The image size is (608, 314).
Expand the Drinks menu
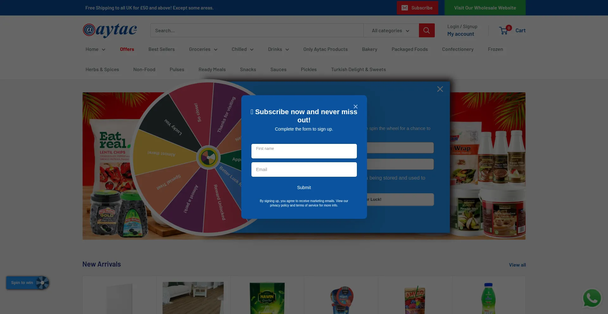279,49
